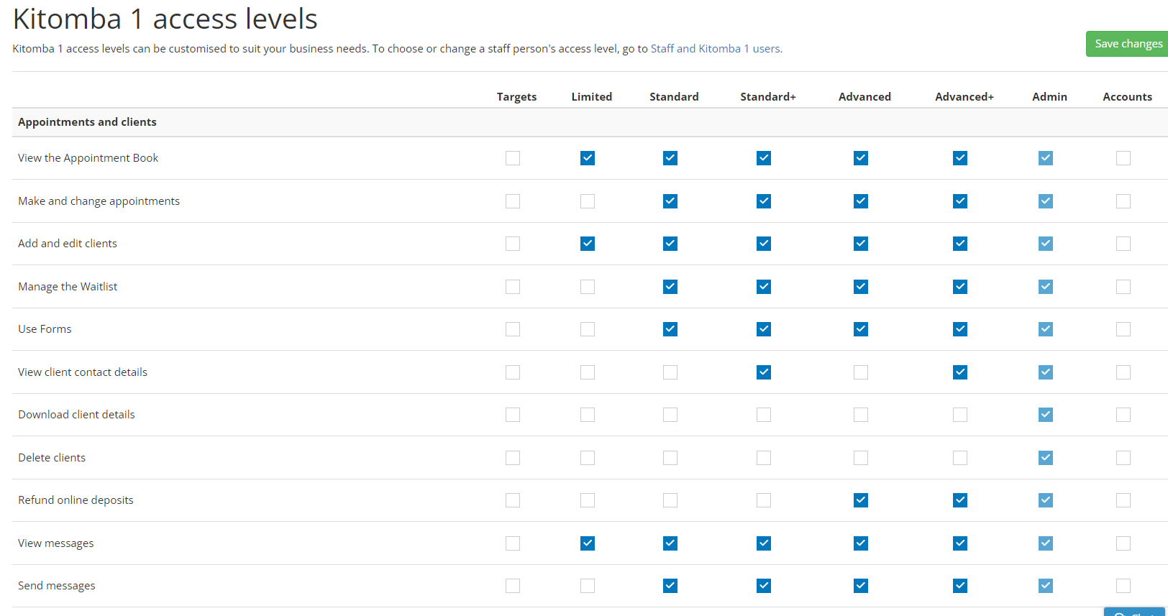This screenshot has width=1168, height=616.
Task: Toggle Admin checkbox for Delete clients
Action: 1046,458
